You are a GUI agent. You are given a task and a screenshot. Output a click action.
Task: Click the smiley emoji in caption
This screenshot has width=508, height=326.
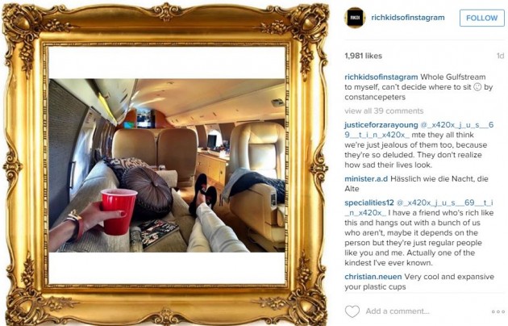pos(477,87)
